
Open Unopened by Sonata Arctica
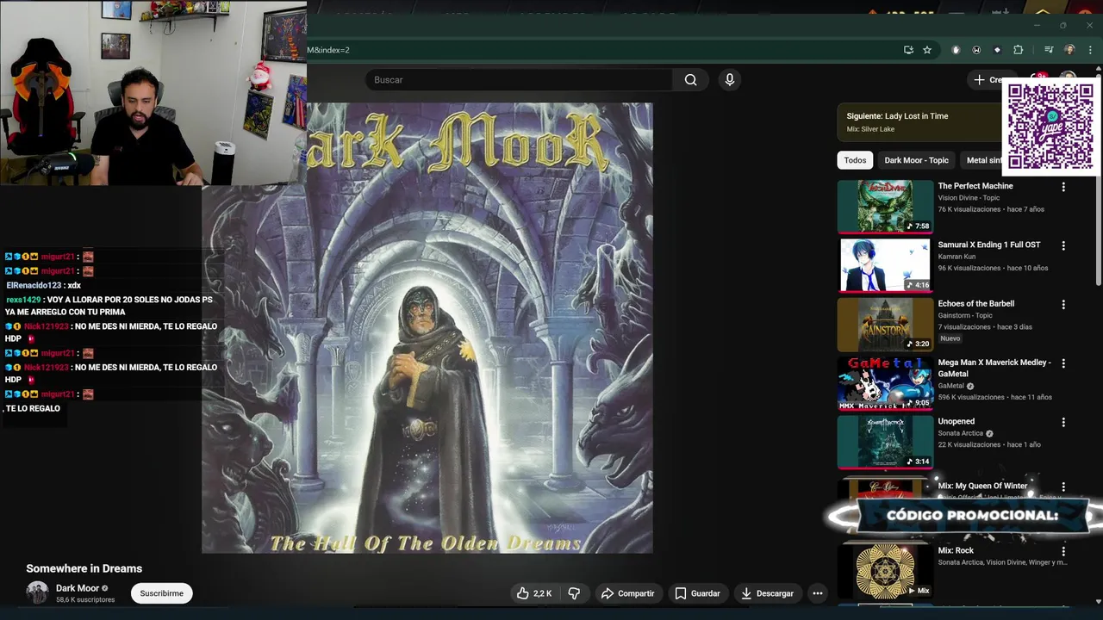click(x=957, y=421)
